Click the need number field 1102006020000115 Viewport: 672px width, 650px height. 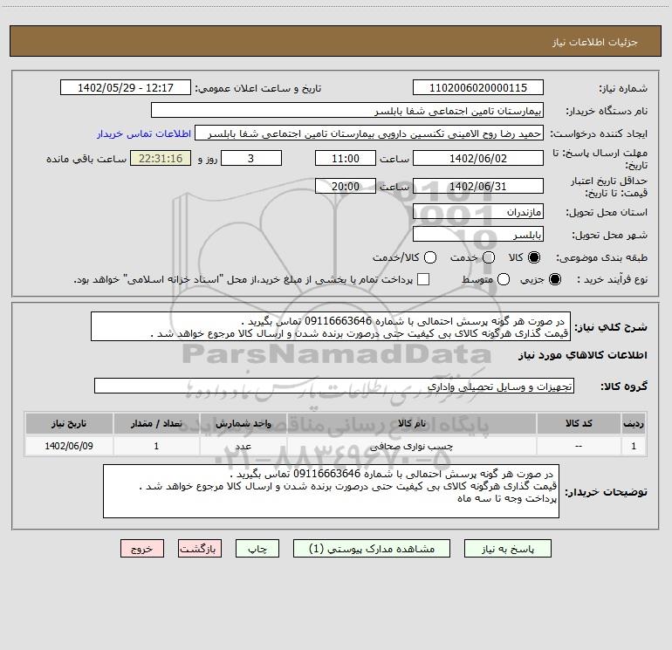coord(478,88)
